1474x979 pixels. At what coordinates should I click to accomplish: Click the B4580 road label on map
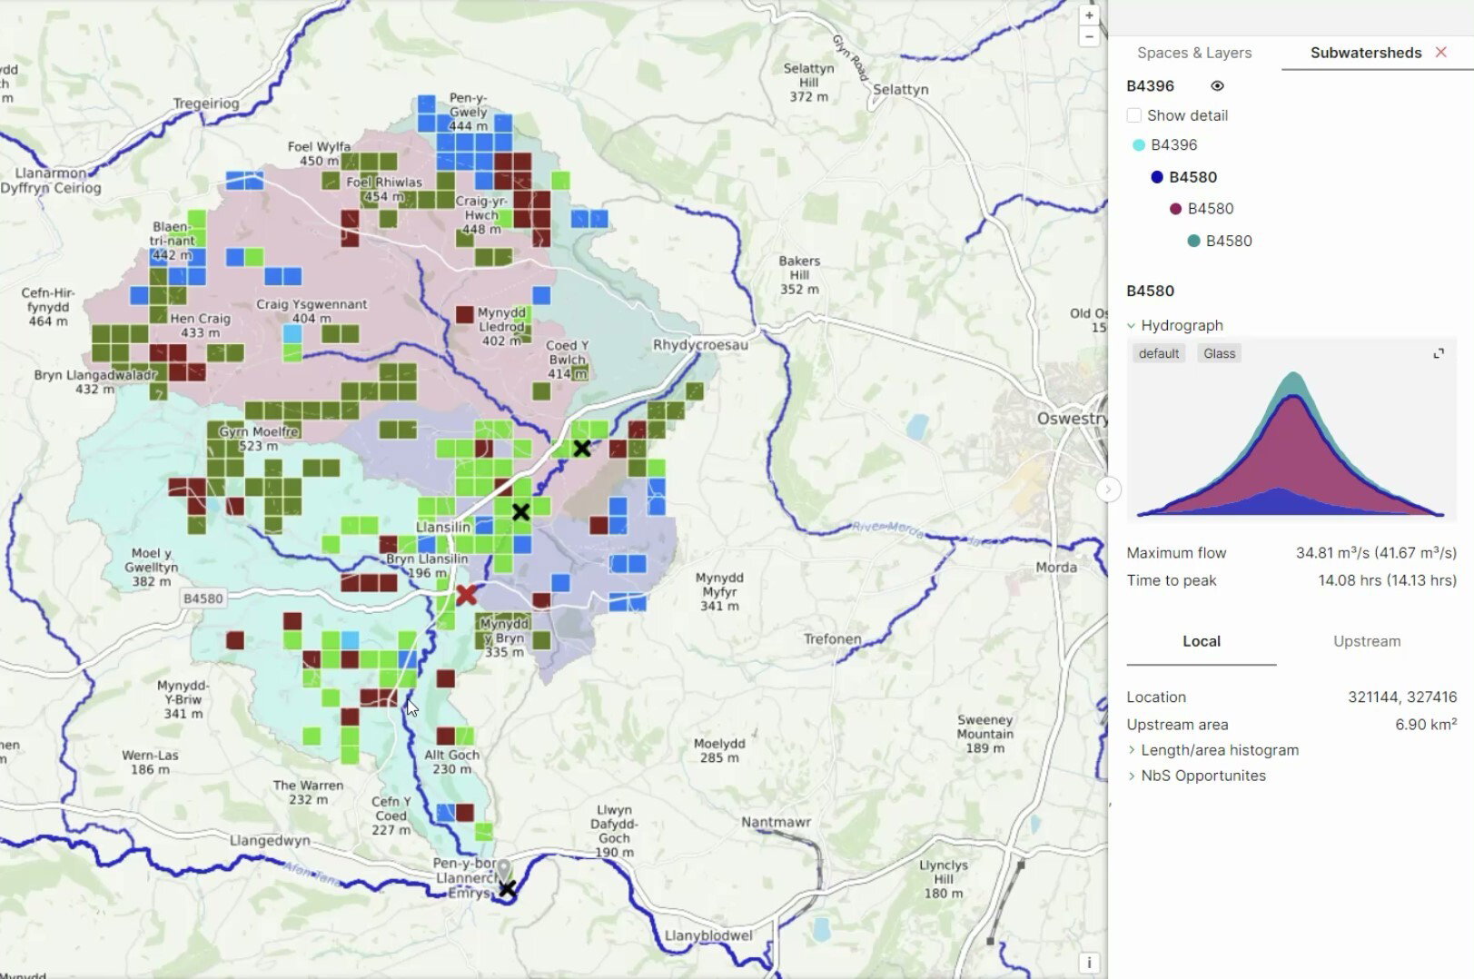pos(203,598)
